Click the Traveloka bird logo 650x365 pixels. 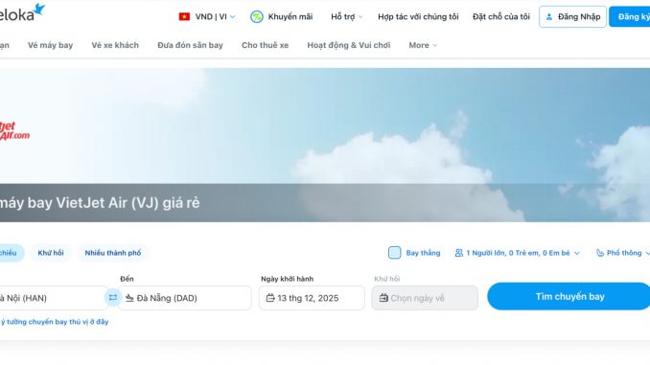(x=39, y=10)
